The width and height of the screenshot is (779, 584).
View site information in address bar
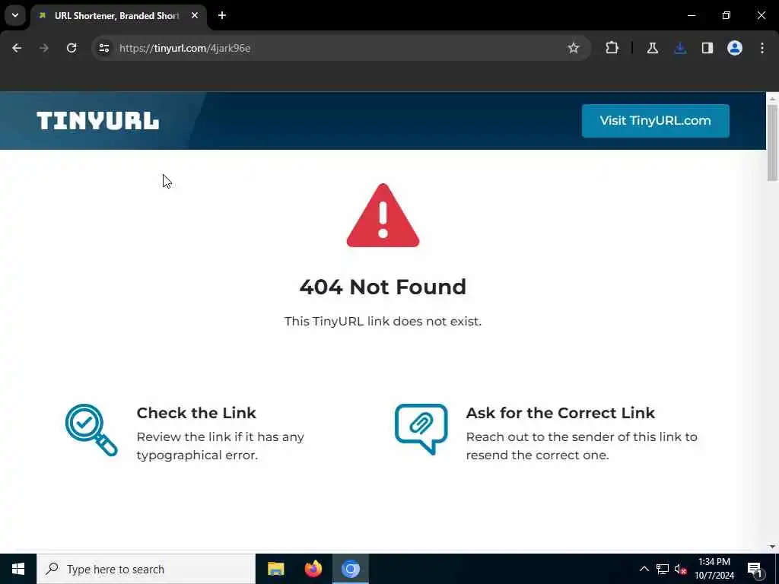pos(103,48)
